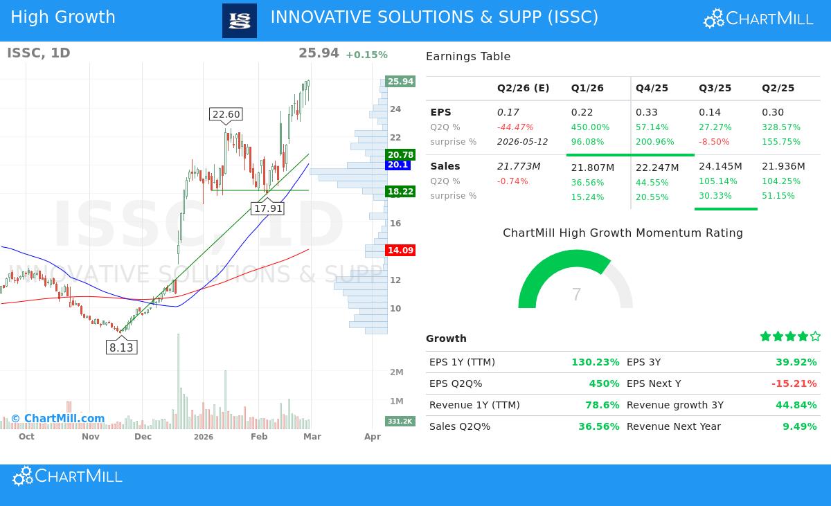This screenshot has width=831, height=506.
Task: Click the gear icon beside the ChartMill.com link
Action: click(16, 417)
